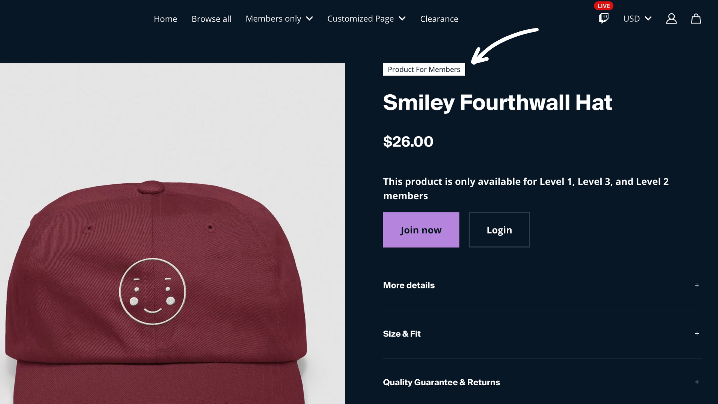This screenshot has height=404, width=718.
Task: Click the Product For Members badge
Action: click(424, 69)
